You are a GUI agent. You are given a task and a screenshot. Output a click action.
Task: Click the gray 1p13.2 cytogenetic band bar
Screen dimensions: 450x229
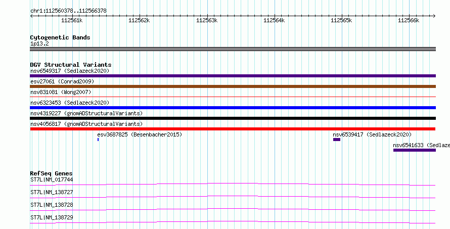tap(233, 49)
